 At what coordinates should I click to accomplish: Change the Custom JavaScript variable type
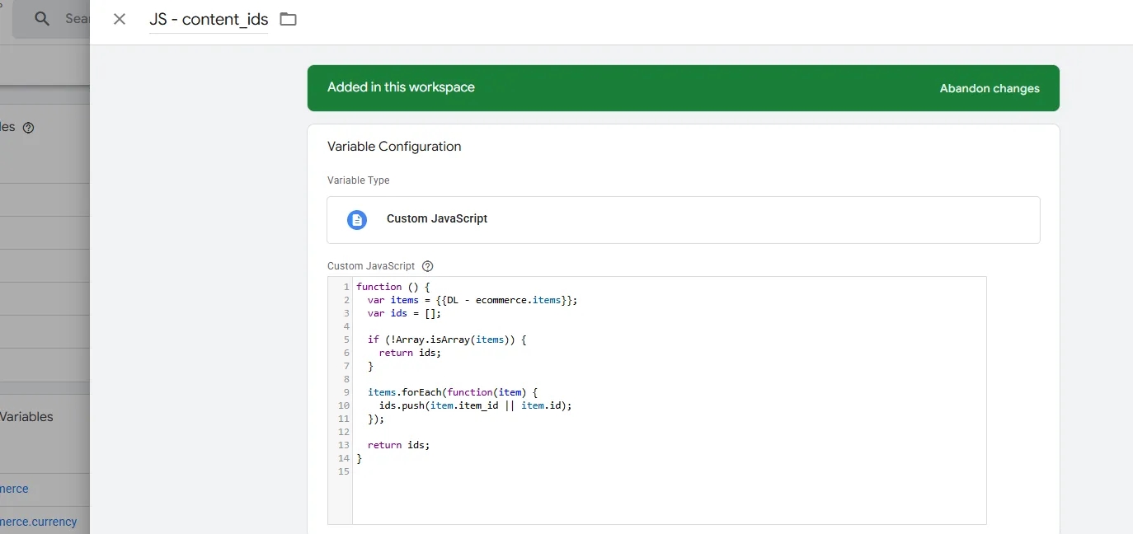683,219
